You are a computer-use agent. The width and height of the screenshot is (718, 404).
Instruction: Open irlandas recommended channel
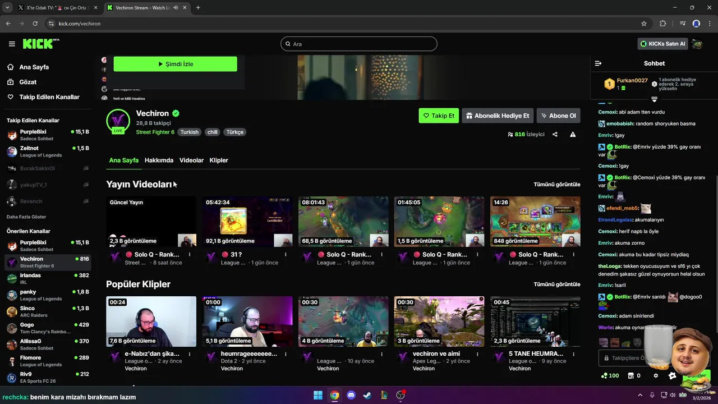pos(48,279)
